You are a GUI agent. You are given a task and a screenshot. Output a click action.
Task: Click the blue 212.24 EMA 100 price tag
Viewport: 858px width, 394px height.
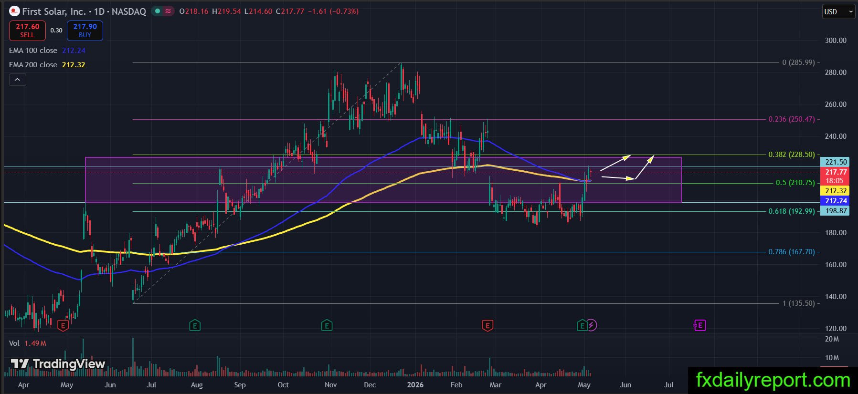pos(836,201)
